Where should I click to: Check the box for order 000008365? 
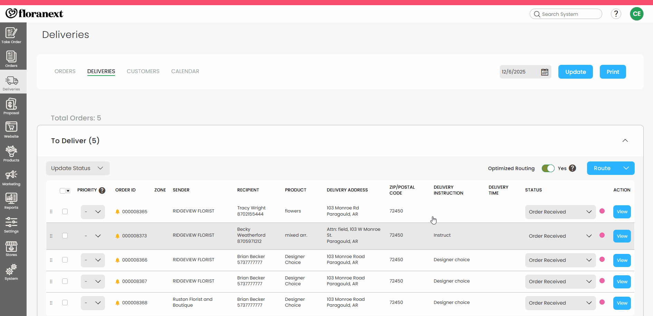pos(65,211)
